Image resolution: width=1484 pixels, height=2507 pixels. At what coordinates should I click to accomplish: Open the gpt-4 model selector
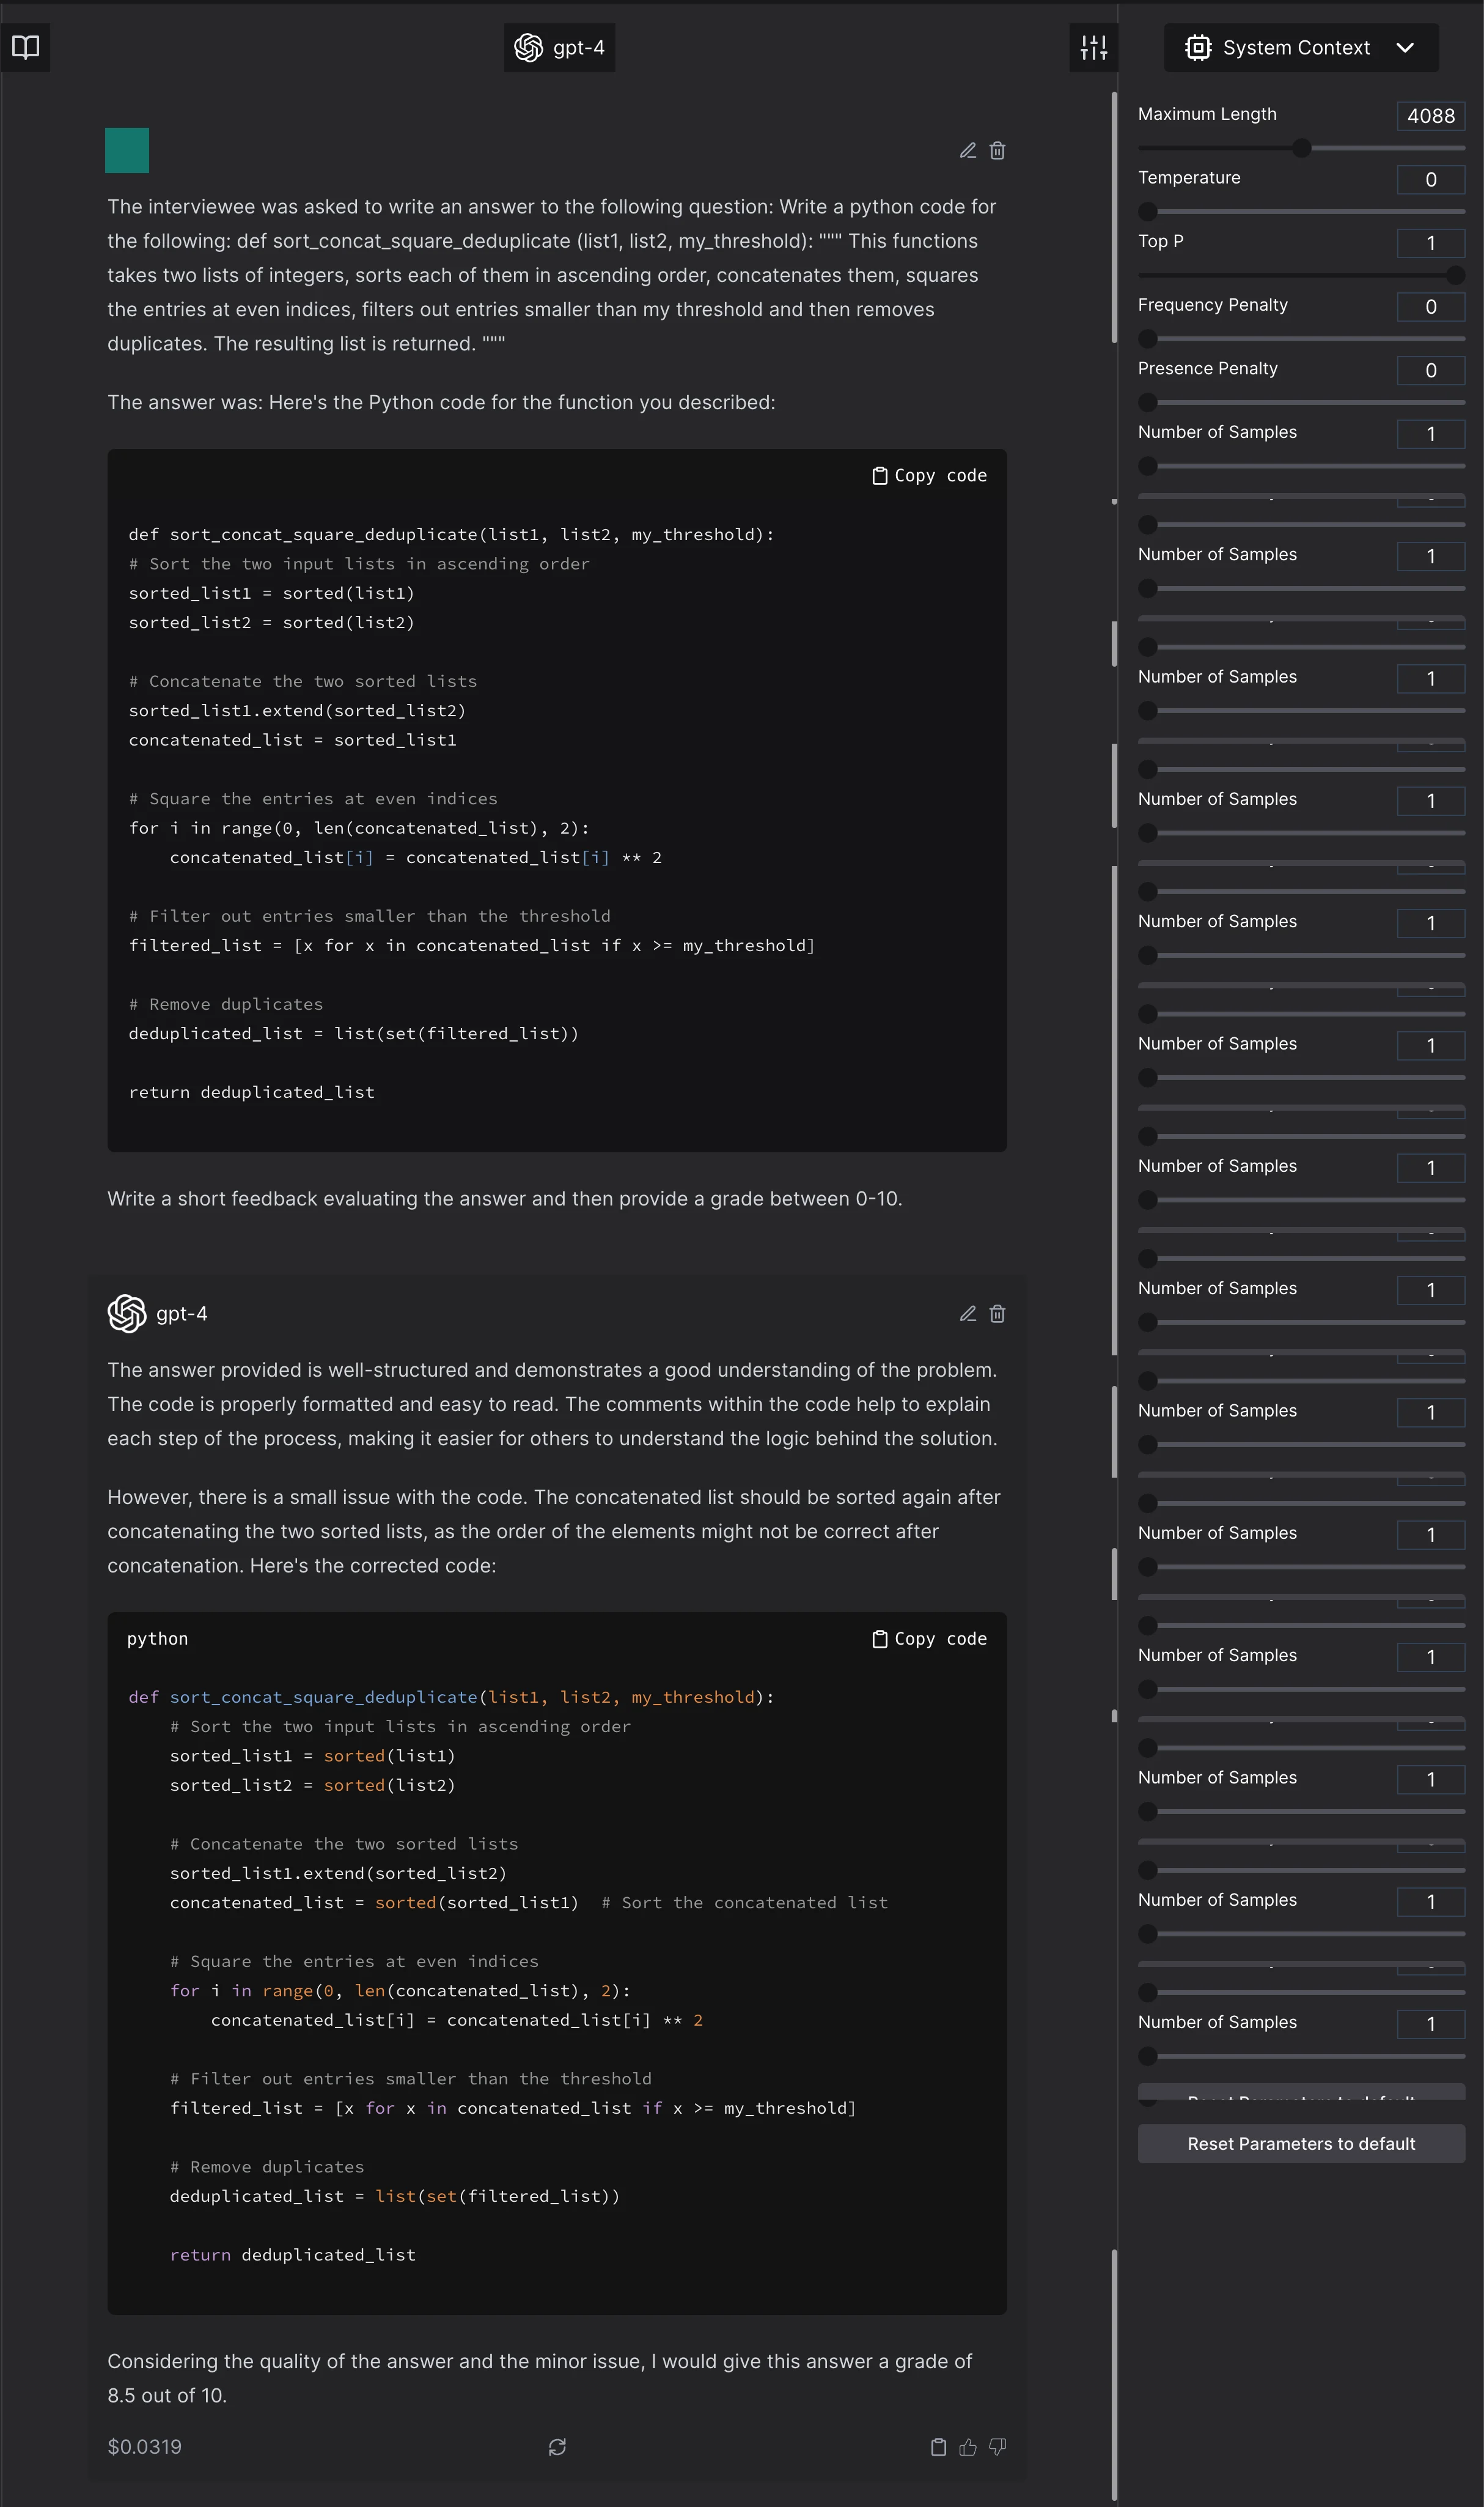pyautogui.click(x=559, y=47)
